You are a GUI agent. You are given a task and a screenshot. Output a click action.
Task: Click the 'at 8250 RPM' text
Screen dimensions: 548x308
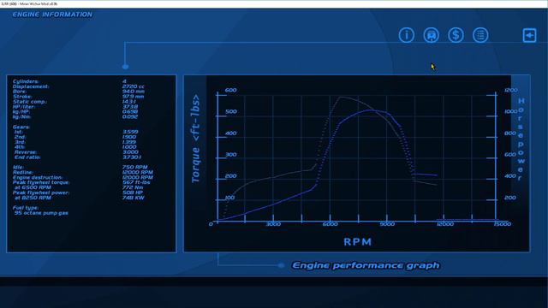(33, 198)
